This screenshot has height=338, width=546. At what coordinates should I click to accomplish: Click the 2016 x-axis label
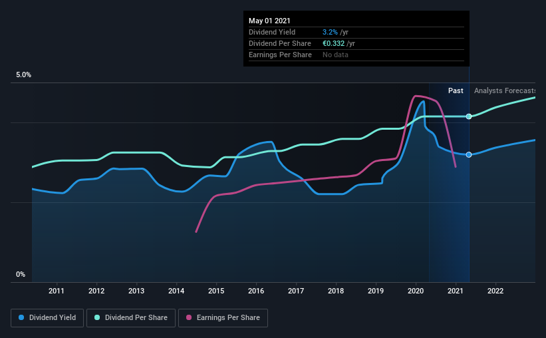[x=256, y=291]
